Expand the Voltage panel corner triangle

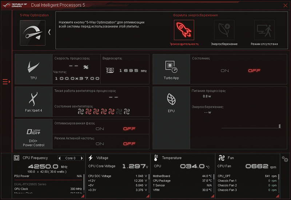click(x=148, y=196)
